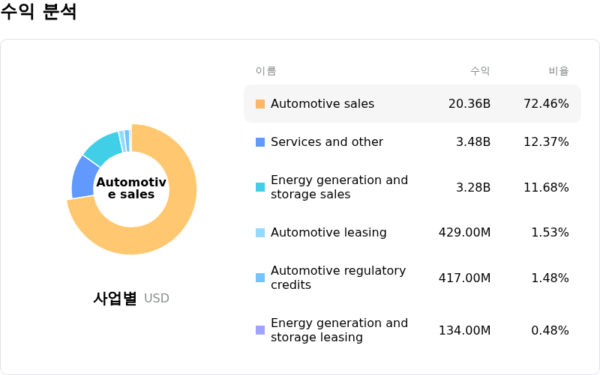Click the 수익 column header

click(480, 70)
